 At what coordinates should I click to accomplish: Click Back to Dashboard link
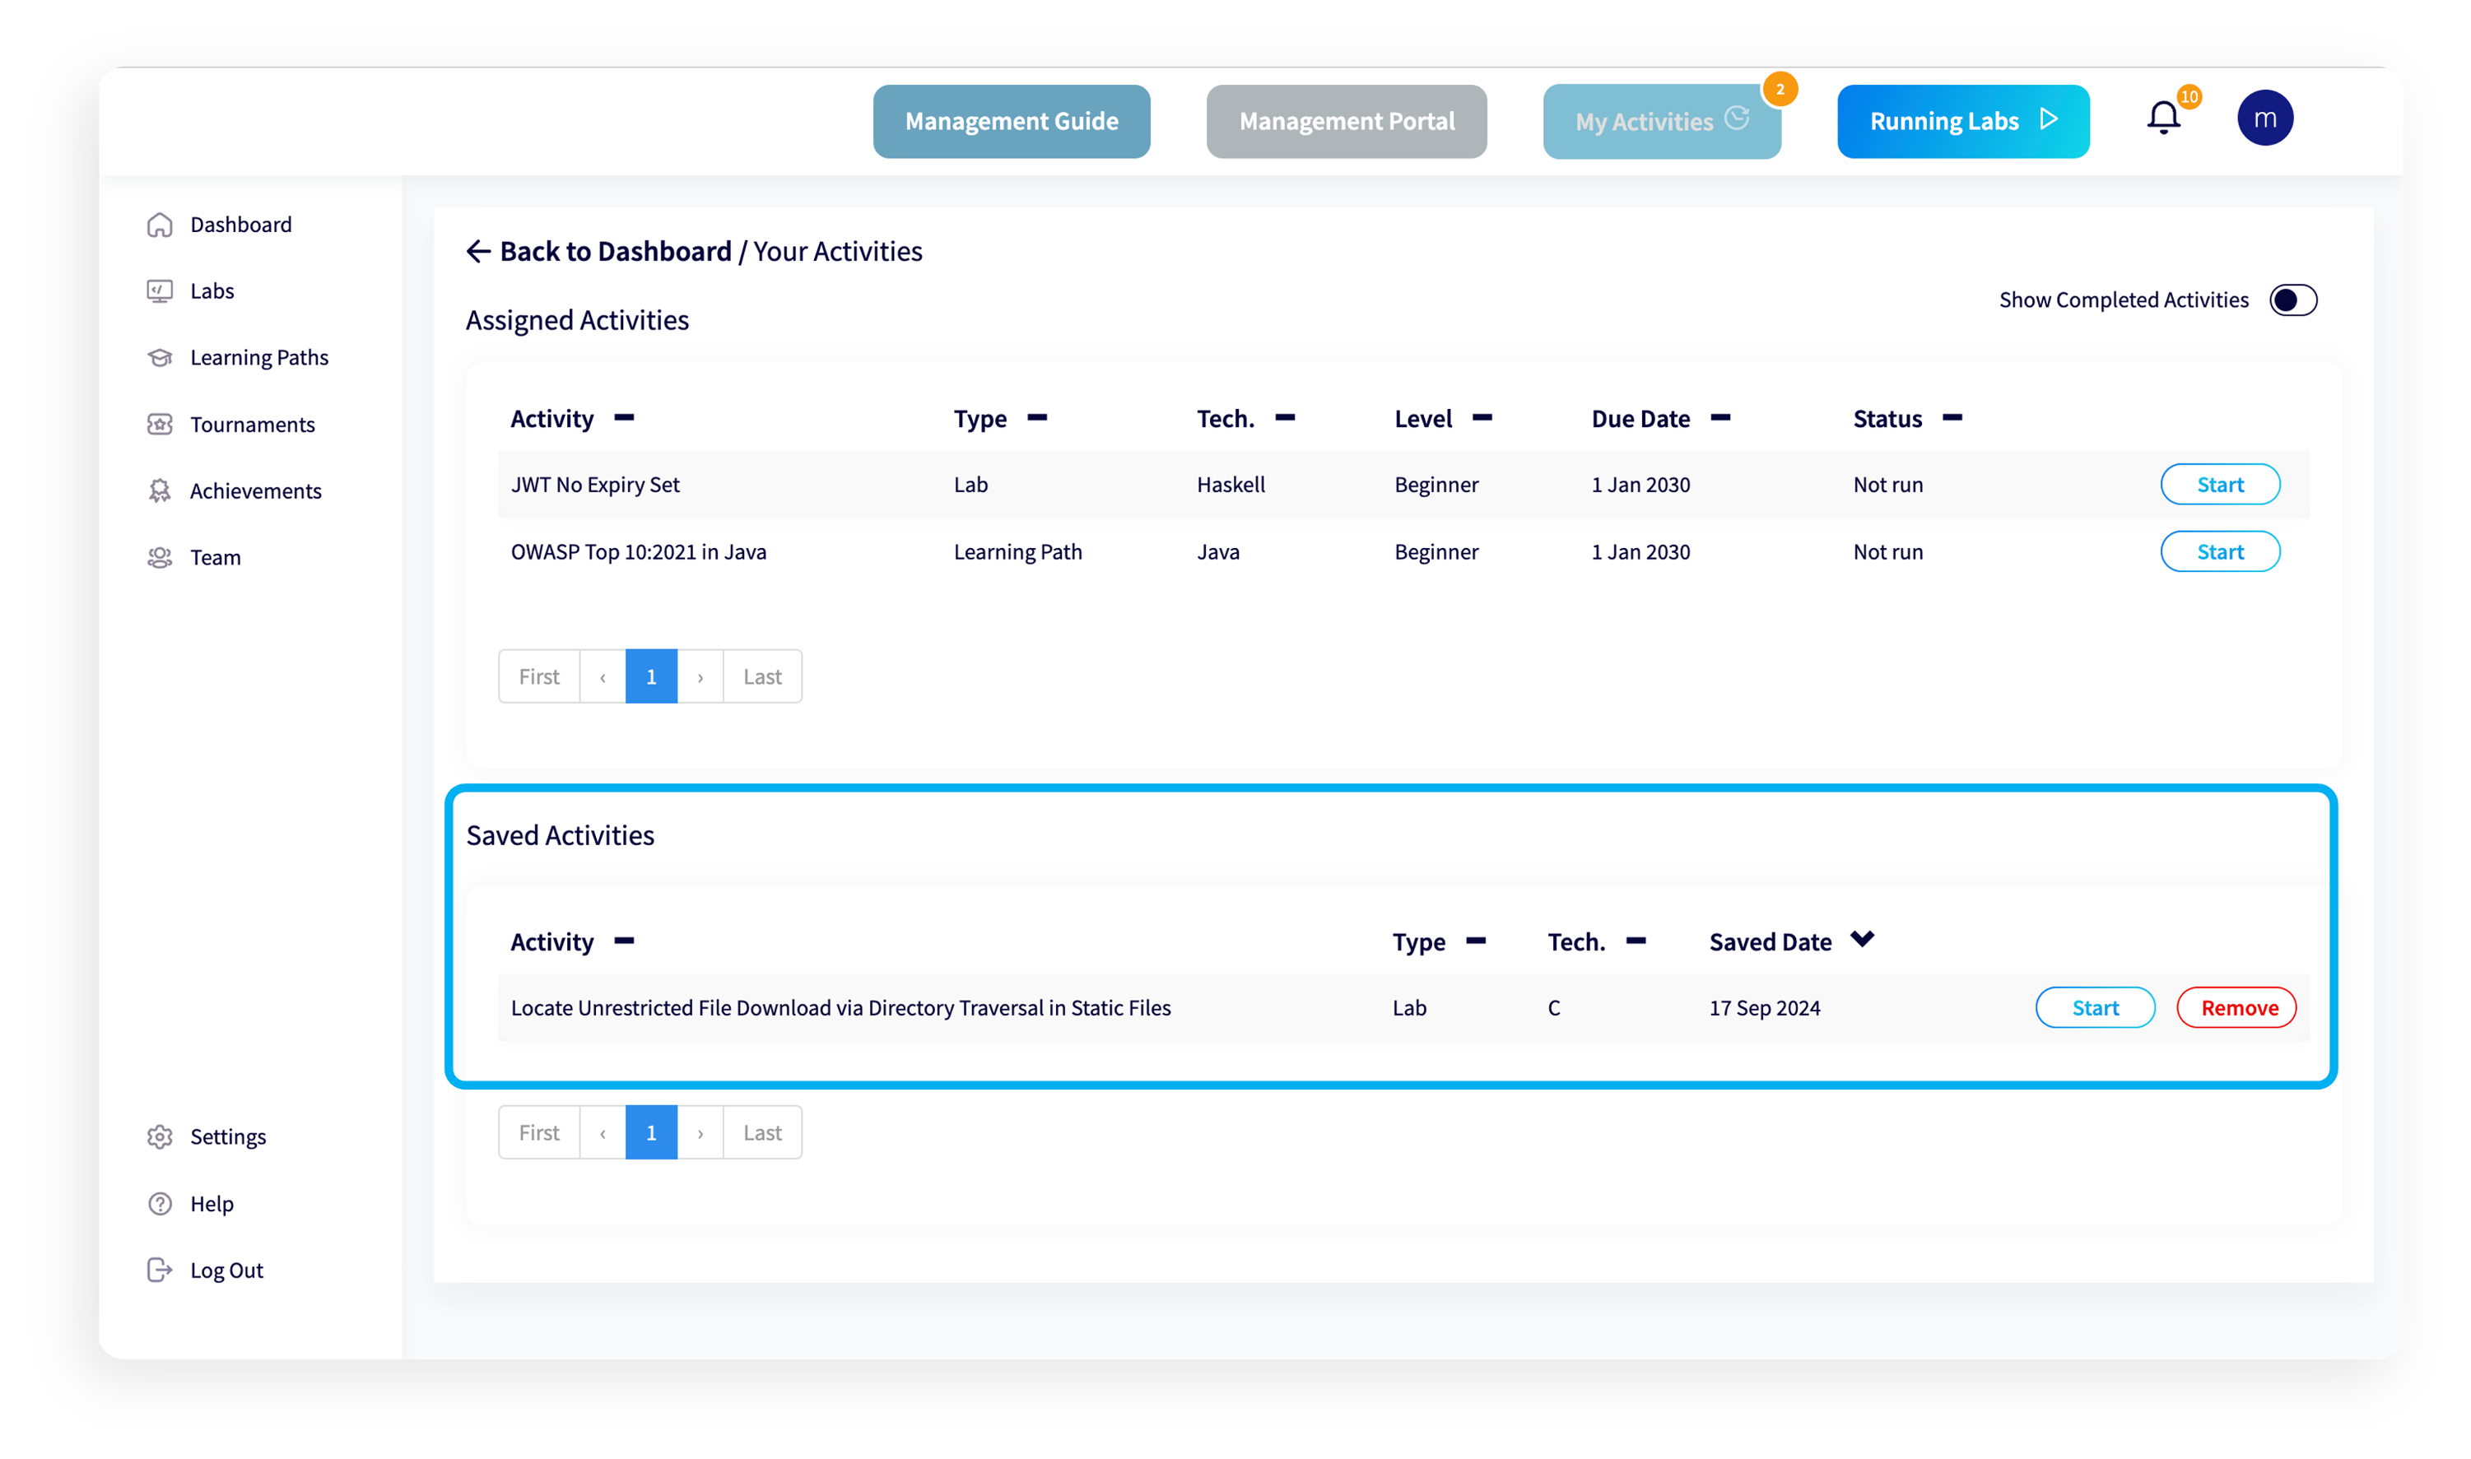pyautogui.click(x=616, y=252)
